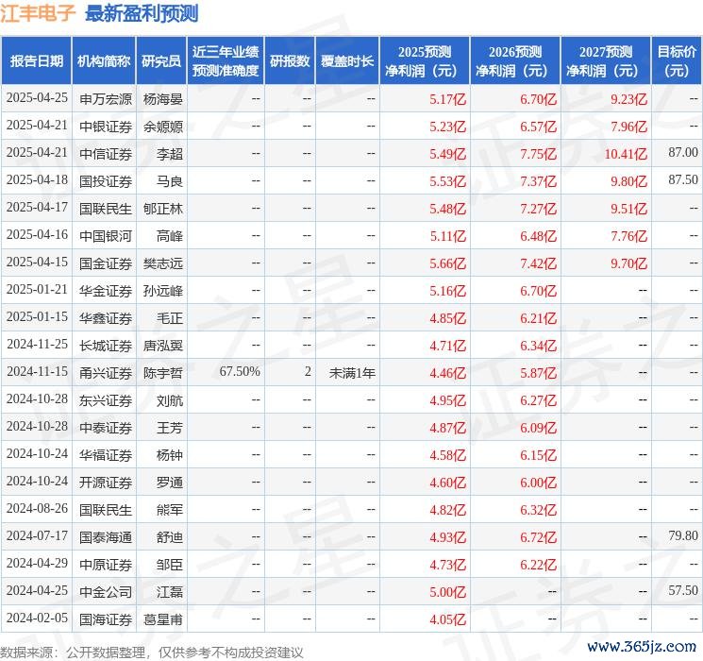Click institution 中金公司

point(106,592)
